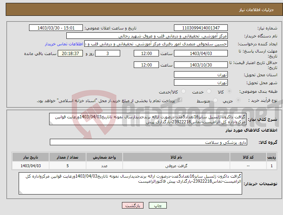
Task: Click the need number field 1103099414001347
Action: pos(201,28)
